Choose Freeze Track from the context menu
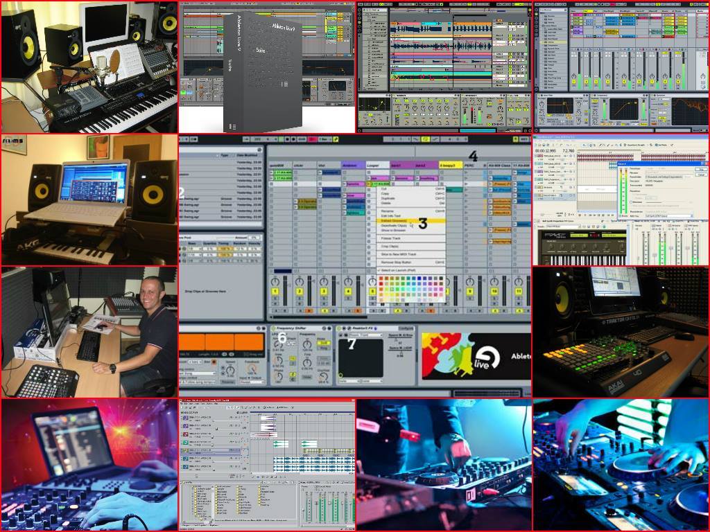 pos(410,238)
